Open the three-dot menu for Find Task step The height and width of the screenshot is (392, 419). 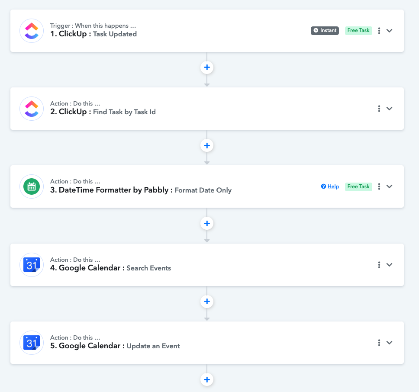pos(379,109)
